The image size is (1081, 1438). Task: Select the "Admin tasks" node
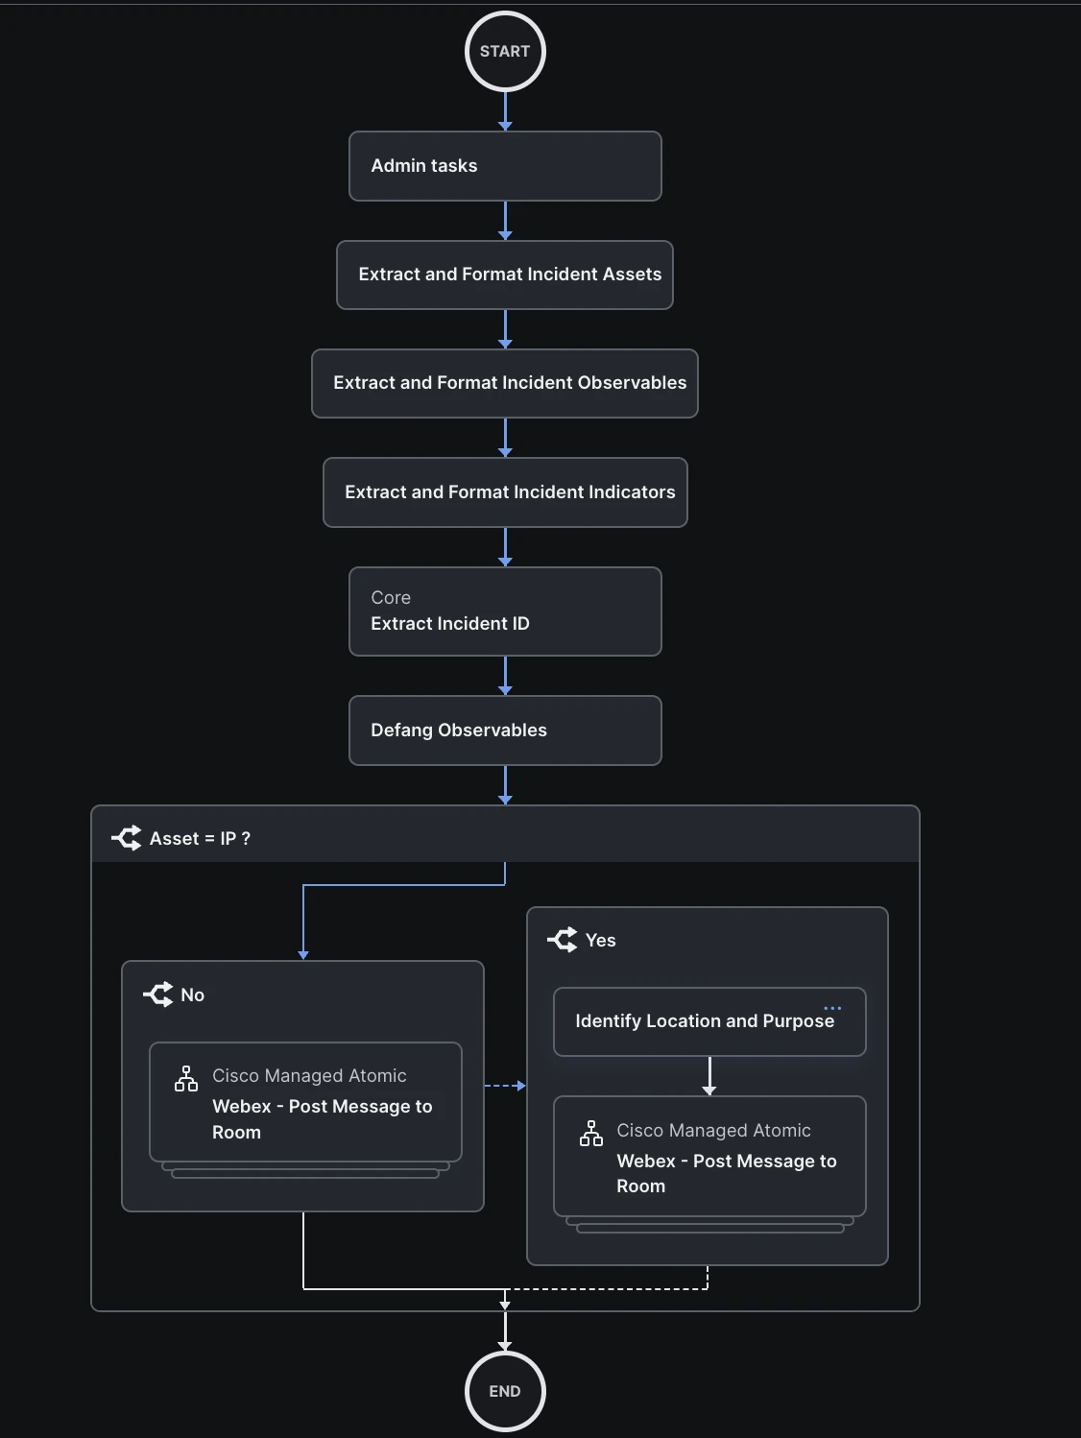(505, 166)
